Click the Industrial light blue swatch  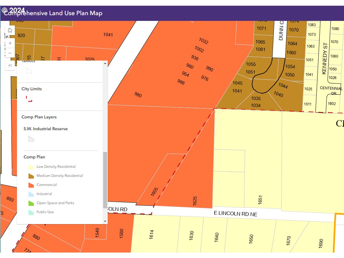coord(31,194)
